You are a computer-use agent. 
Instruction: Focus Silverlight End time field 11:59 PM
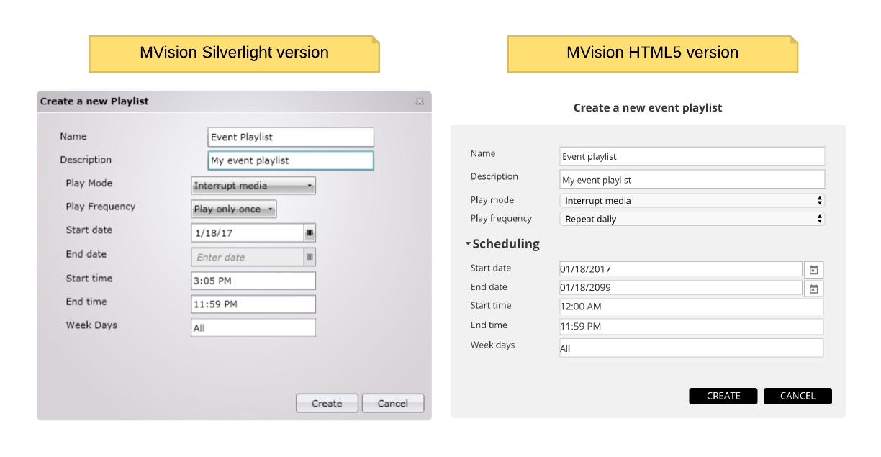pyautogui.click(x=253, y=304)
